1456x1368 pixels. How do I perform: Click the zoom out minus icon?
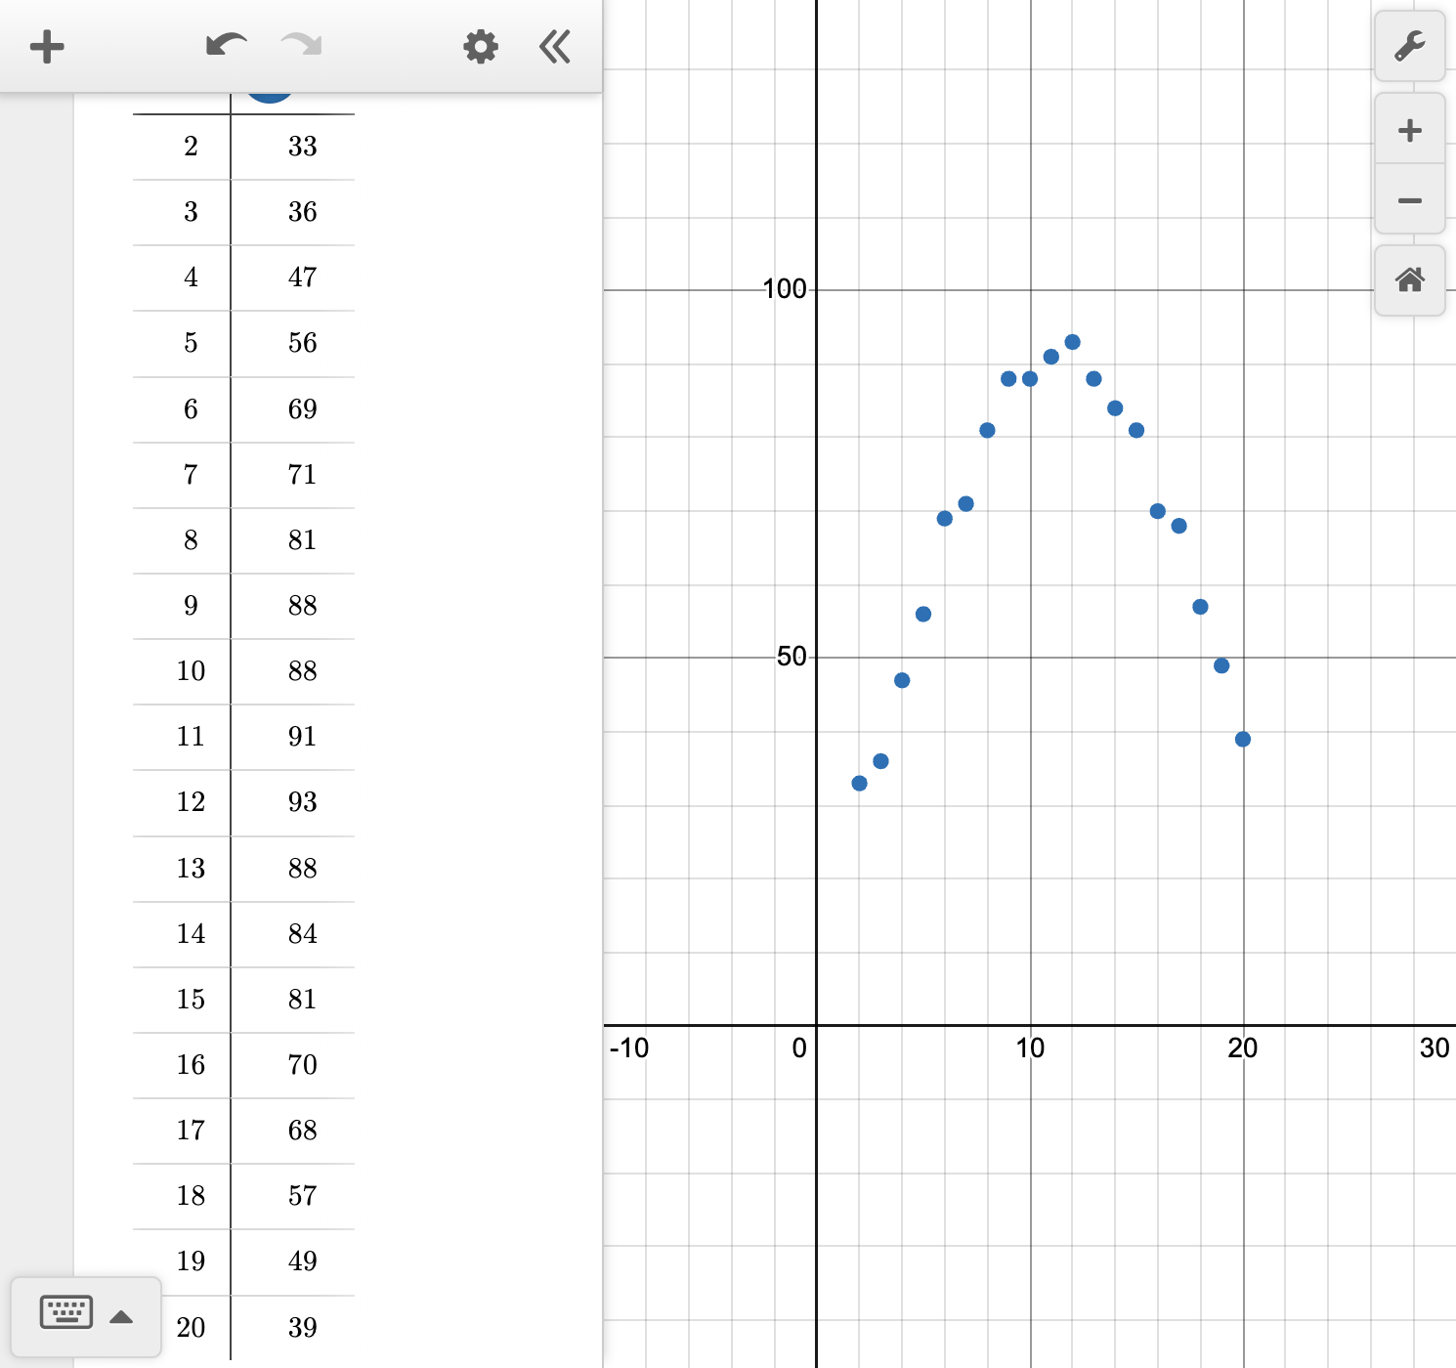(x=1410, y=199)
